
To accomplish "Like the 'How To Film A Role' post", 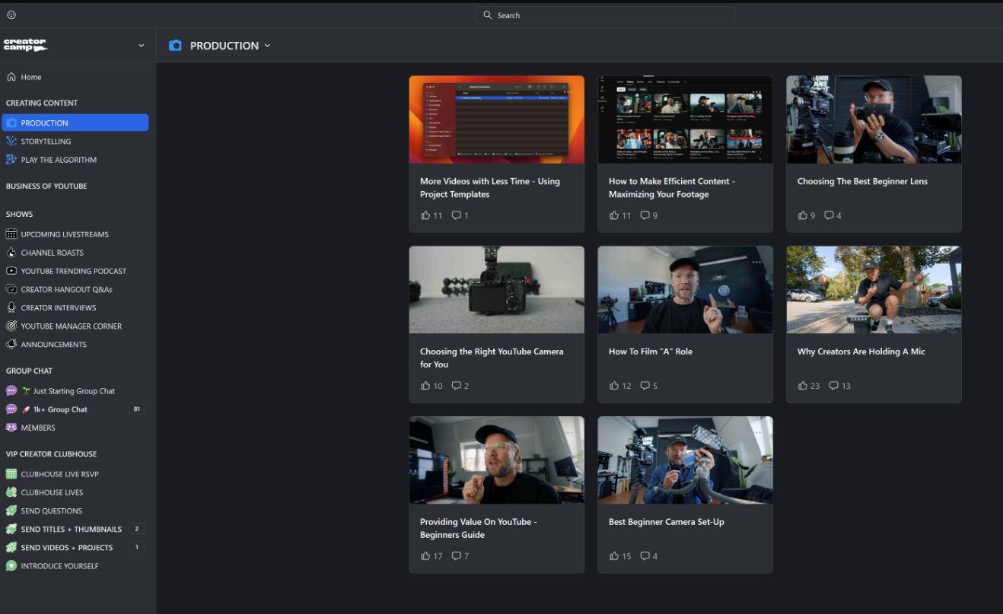I will (x=614, y=386).
